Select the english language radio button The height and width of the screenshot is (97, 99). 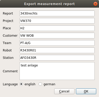[21, 84]
